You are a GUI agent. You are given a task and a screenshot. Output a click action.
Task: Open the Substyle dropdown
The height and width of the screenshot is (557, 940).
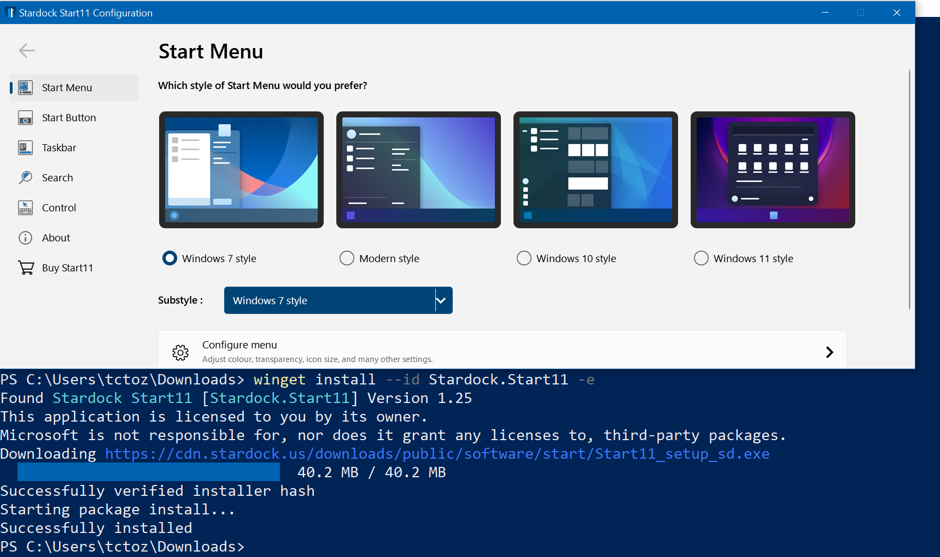tap(338, 300)
